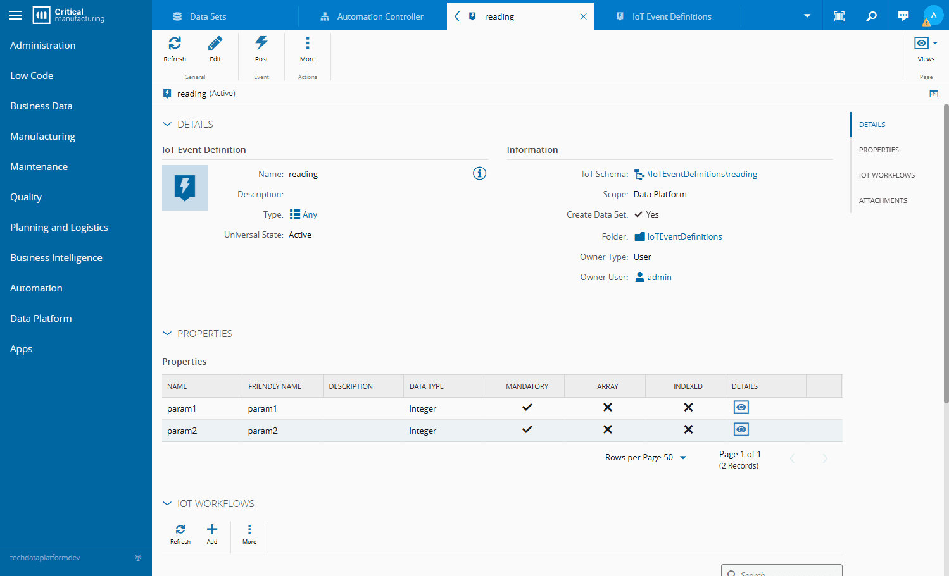Open the Rows per Page dropdown
The image size is (949, 576).
682,458
